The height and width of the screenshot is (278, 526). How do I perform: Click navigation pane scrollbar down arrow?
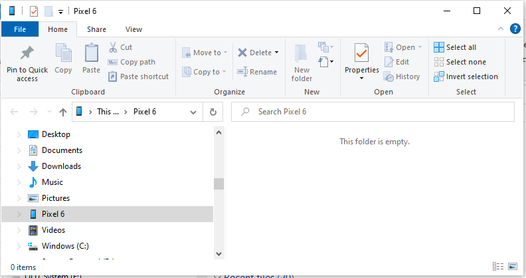click(219, 254)
